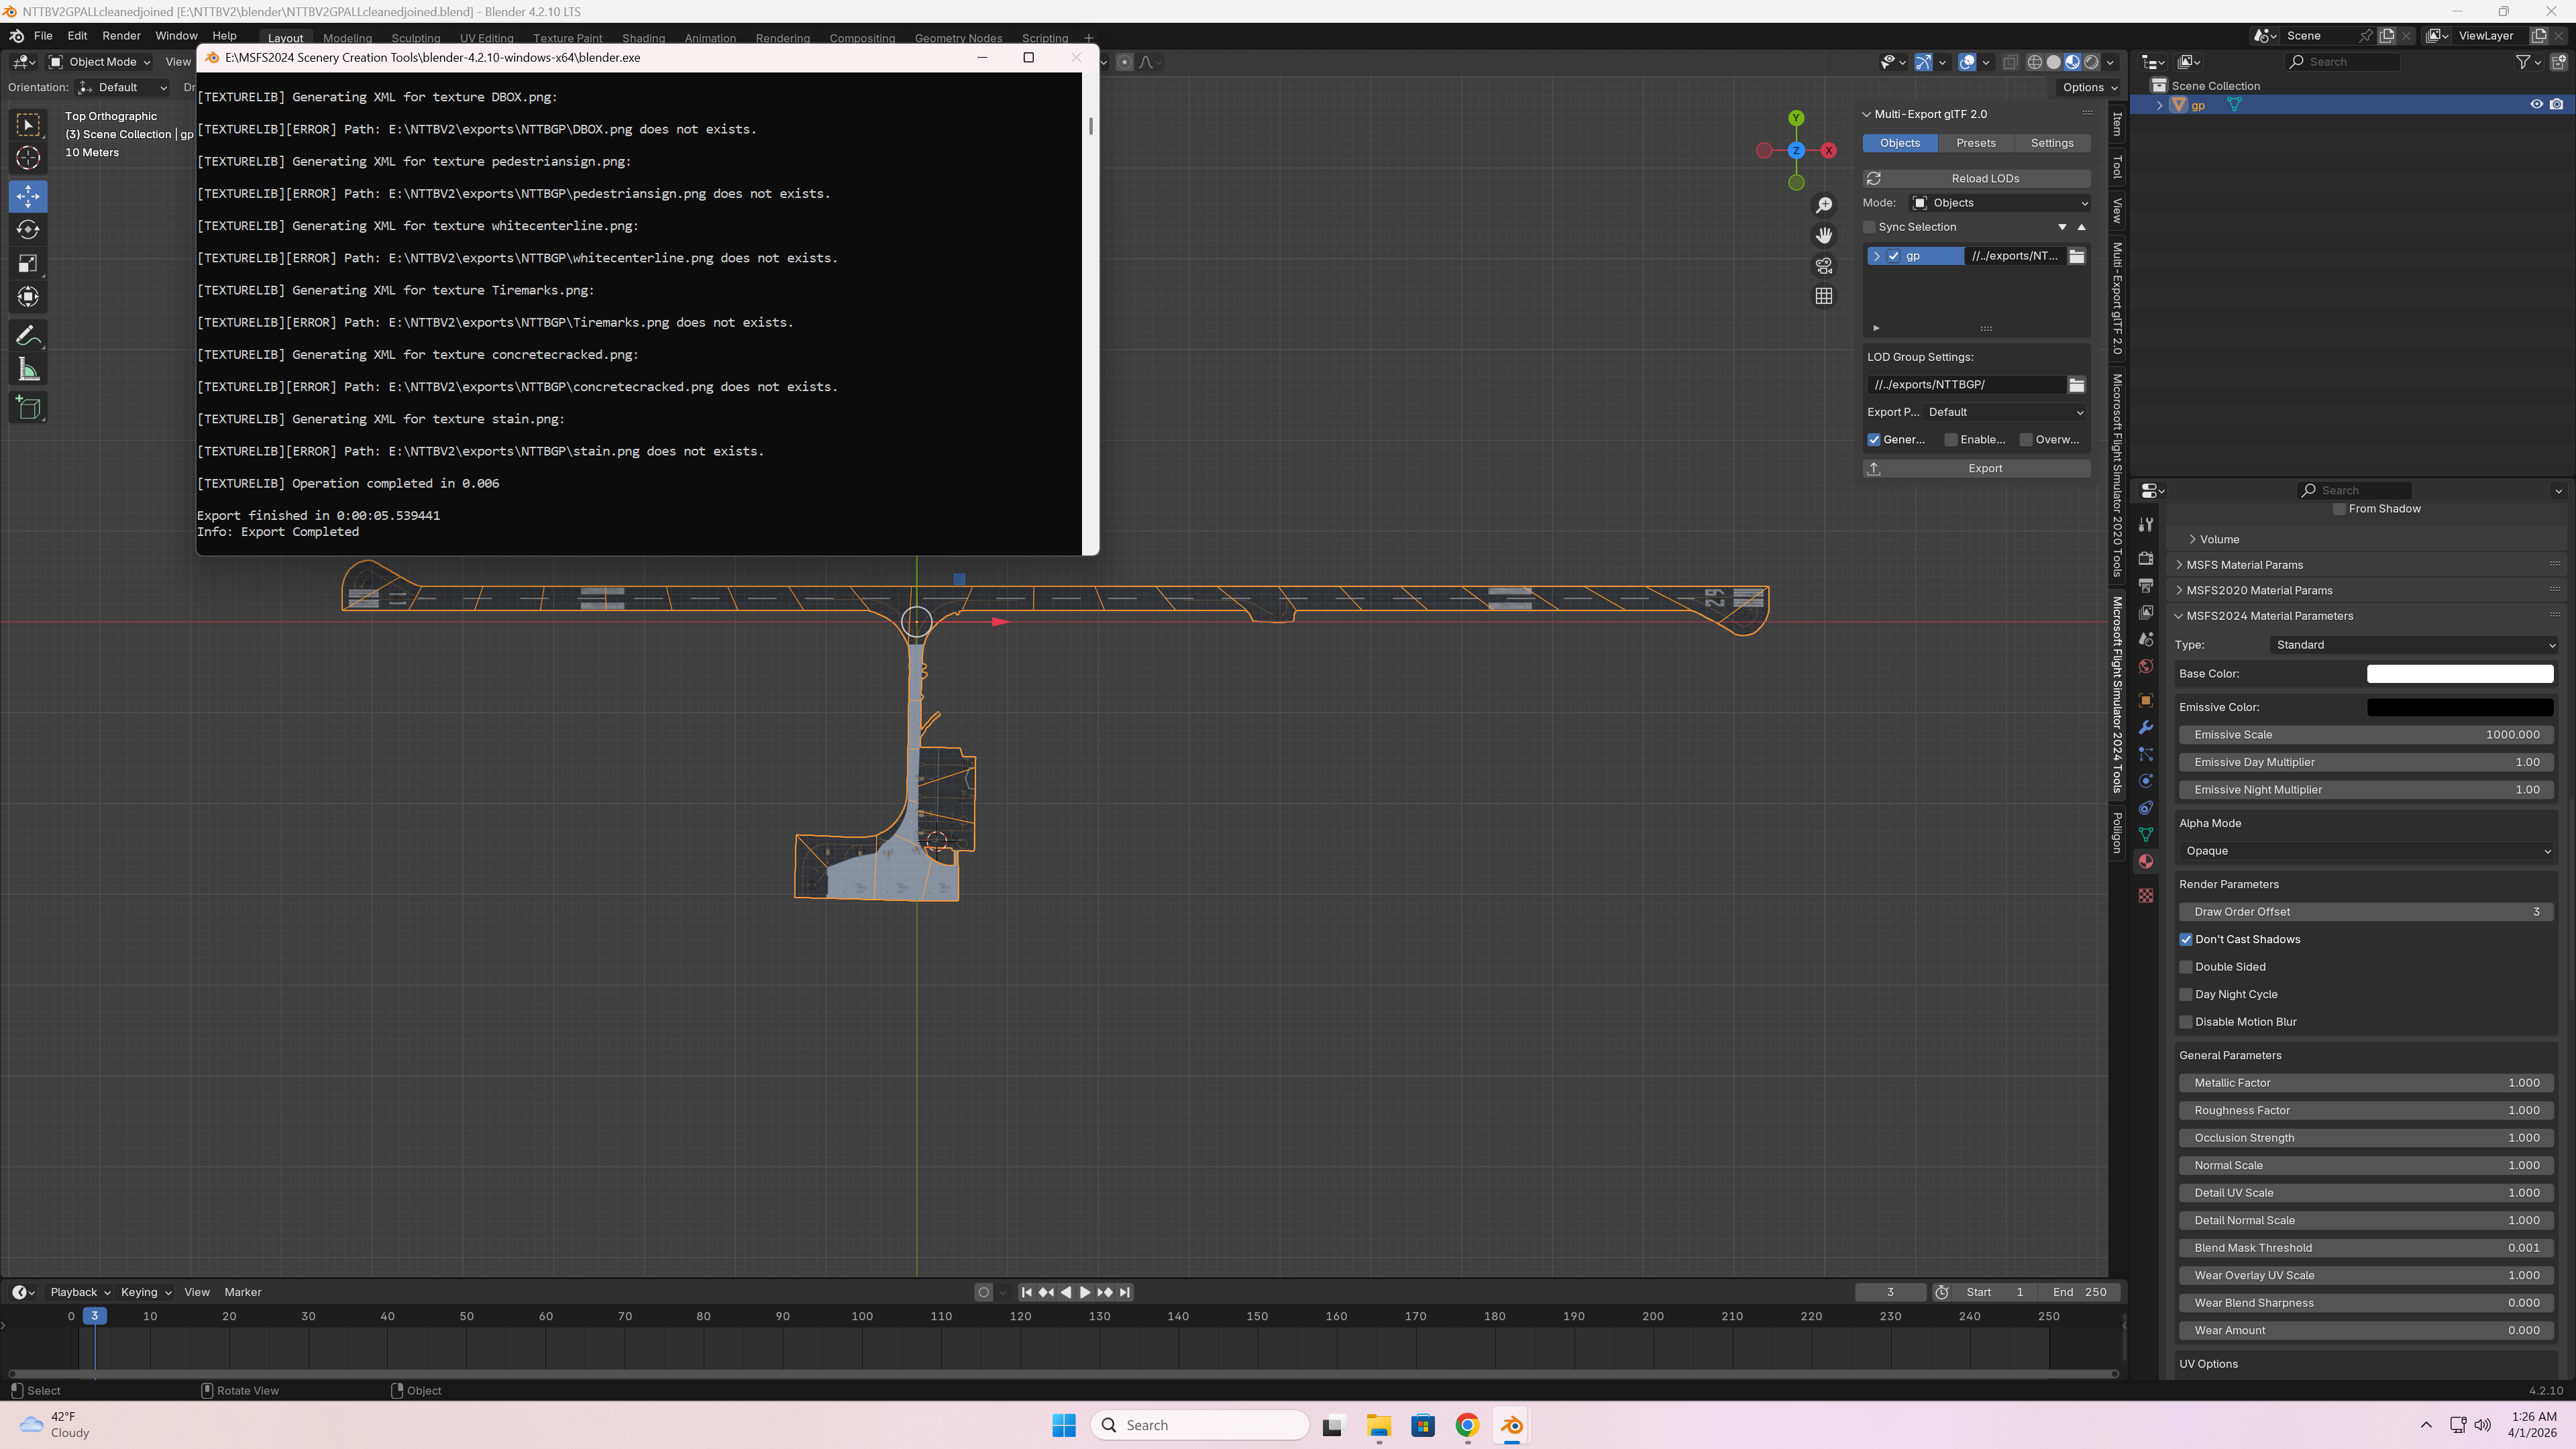This screenshot has width=2576, height=1449.
Task: Toggle camera view icon in viewport
Action: (x=1824, y=266)
